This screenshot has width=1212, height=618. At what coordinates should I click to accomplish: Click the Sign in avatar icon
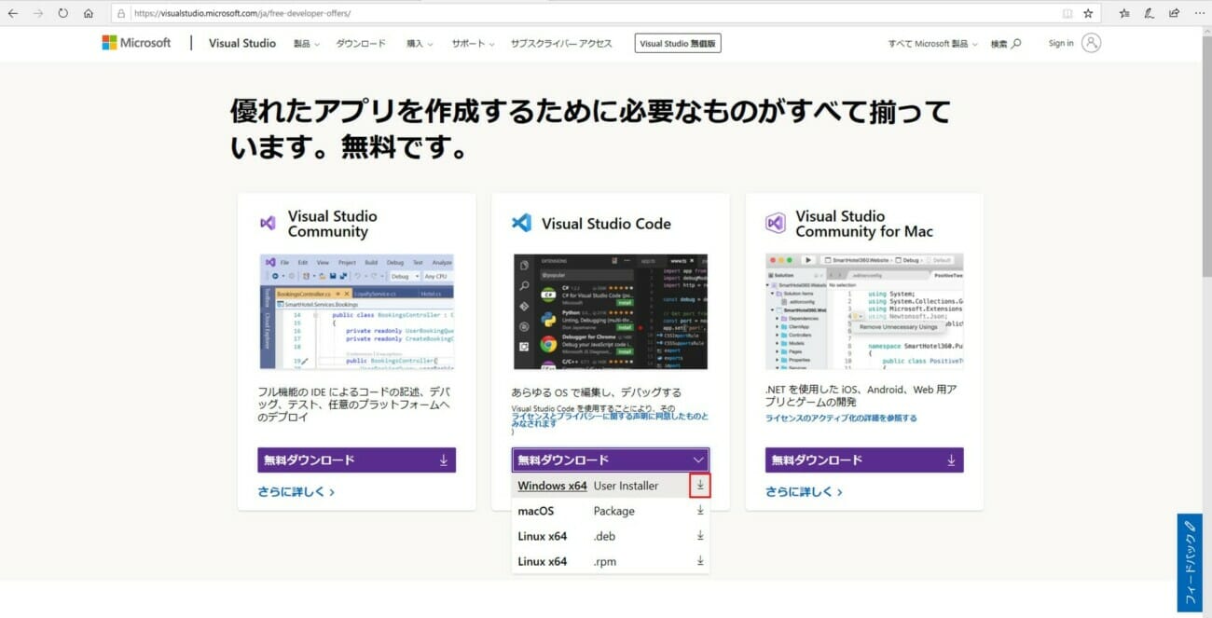[1091, 43]
